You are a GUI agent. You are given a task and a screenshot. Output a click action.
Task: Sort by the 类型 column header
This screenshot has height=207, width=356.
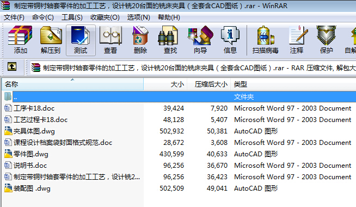(x=293, y=84)
